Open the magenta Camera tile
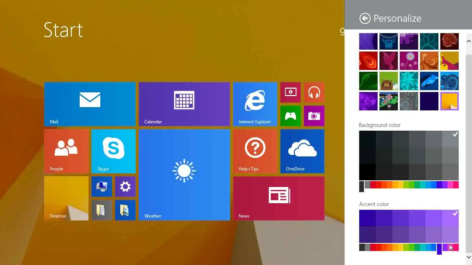The width and height of the screenshot is (472, 265). click(314, 116)
